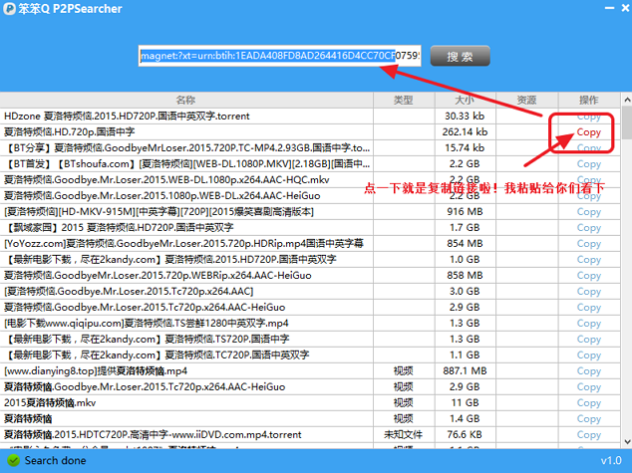Image resolution: width=632 pixels, height=473 pixels.
Task: Copy link for the 1.1 GB TC720P entry
Action: (x=588, y=355)
